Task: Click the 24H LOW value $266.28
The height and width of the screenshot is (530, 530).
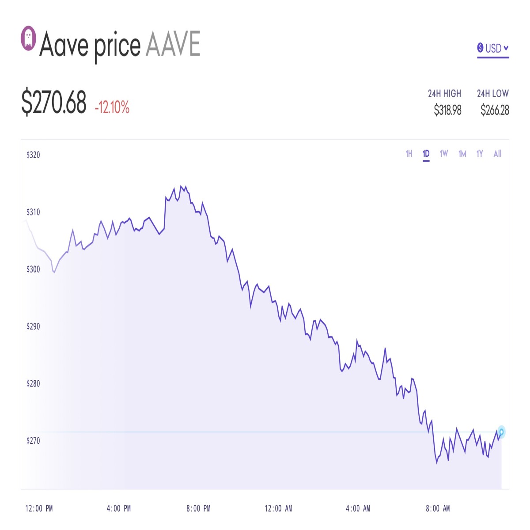Action: pos(495,110)
